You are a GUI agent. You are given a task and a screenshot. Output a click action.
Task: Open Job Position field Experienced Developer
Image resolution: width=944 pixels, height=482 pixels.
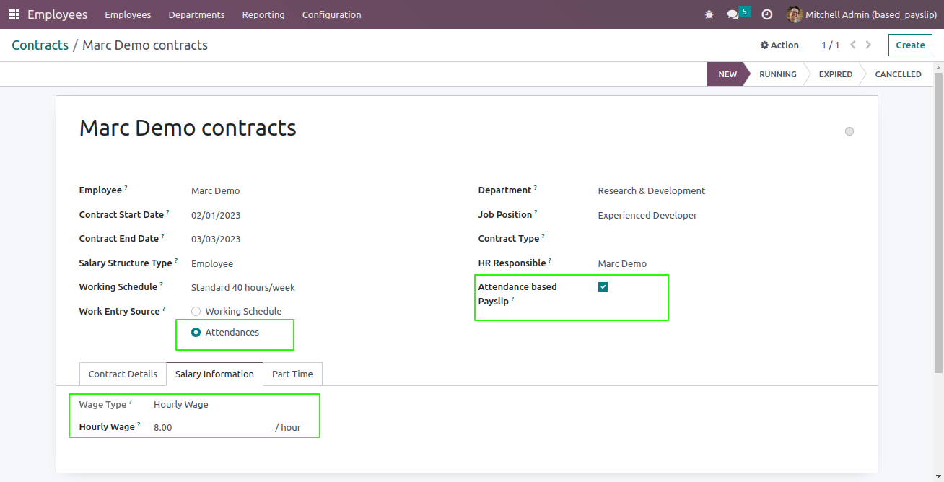click(647, 215)
